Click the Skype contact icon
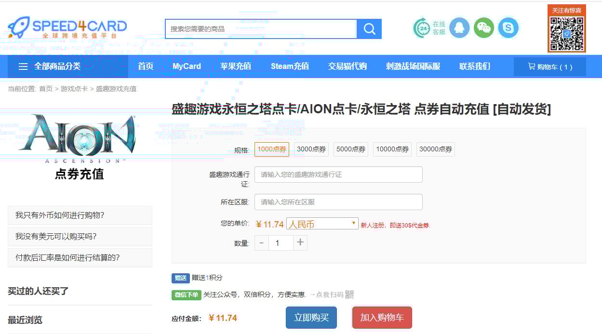This screenshot has width=602, height=334. (x=508, y=28)
